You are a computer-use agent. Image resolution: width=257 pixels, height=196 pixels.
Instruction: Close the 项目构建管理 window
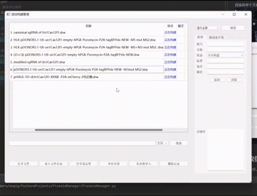point(246,14)
